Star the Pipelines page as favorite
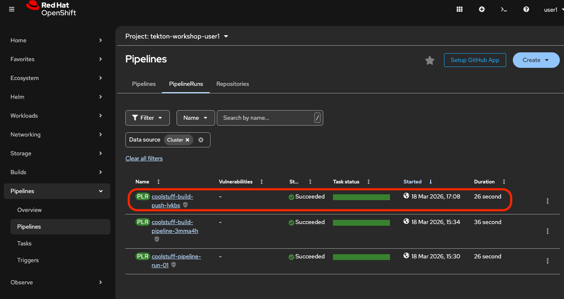This screenshot has width=564, height=299. tap(429, 60)
